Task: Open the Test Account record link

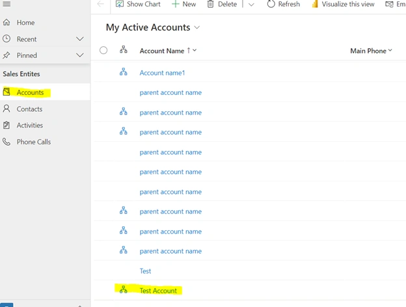Action: point(158,291)
